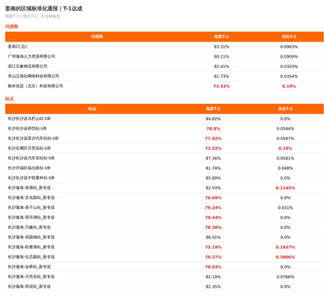The image size is (324, 297).
Task: Click '负向T-2' header in the station table
Action: (285, 109)
